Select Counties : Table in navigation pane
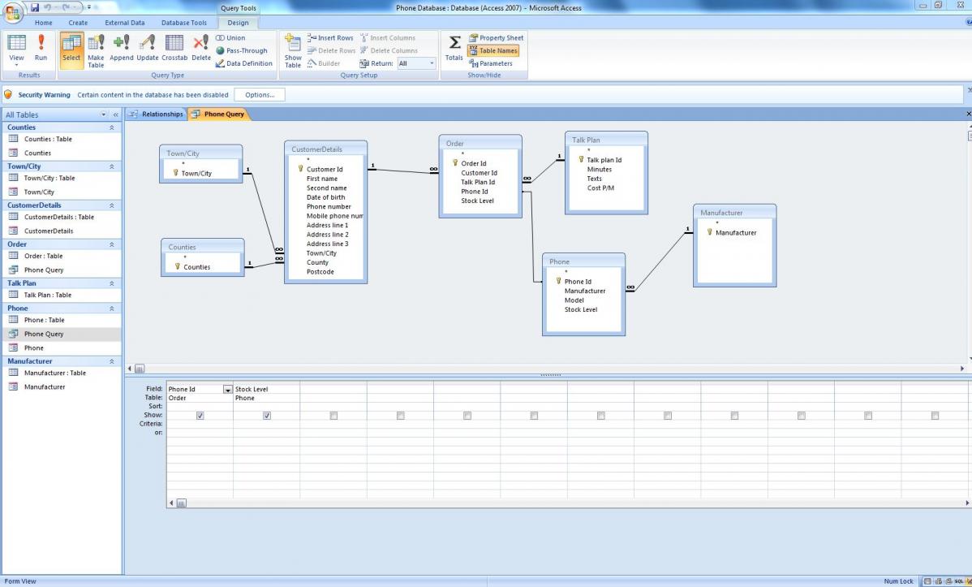972x587 pixels. (x=62, y=139)
